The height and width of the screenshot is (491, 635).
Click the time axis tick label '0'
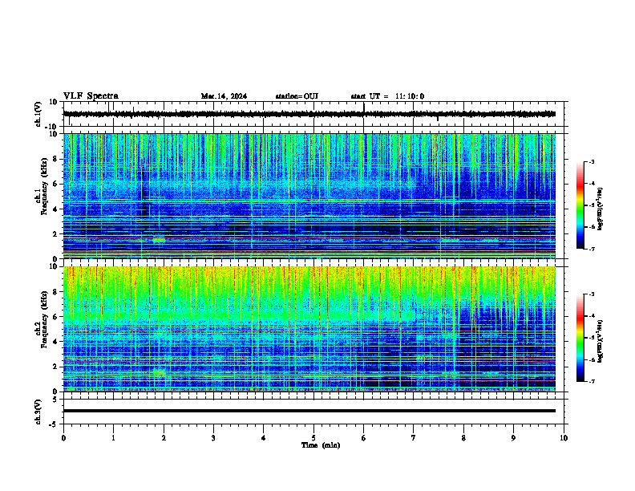point(63,438)
